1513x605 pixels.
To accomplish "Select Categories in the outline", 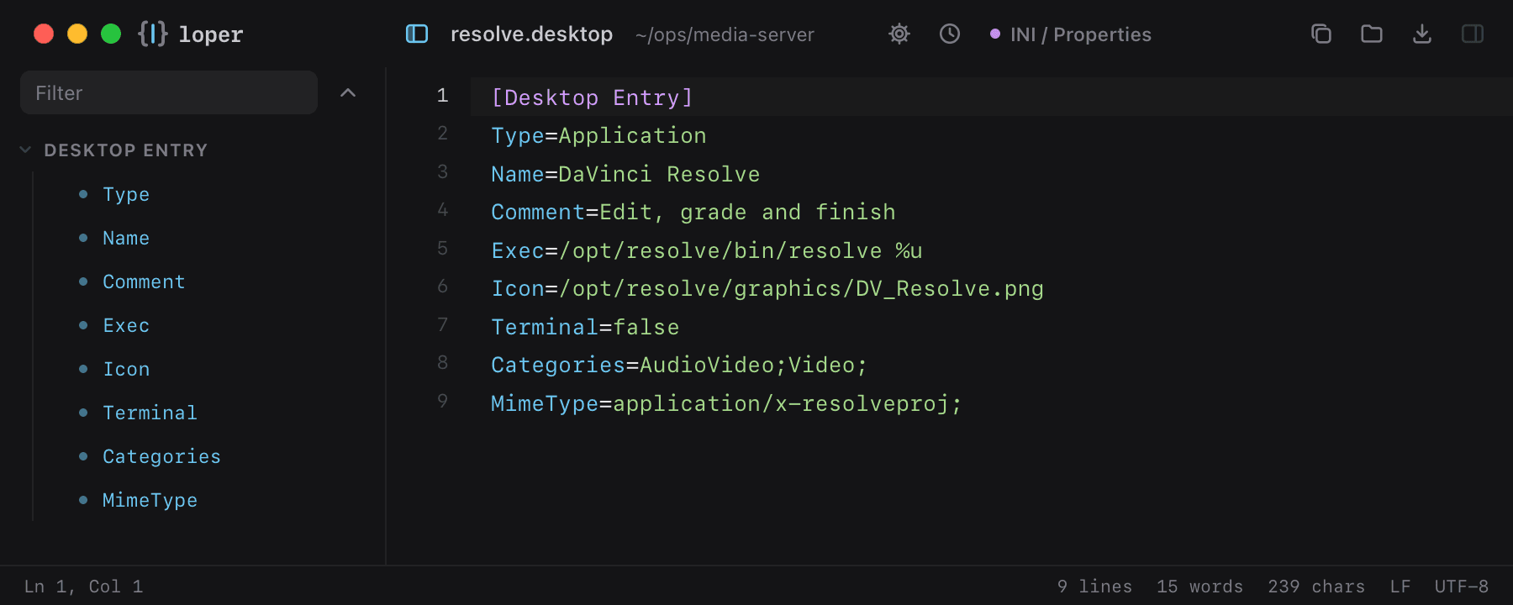I will click(161, 456).
